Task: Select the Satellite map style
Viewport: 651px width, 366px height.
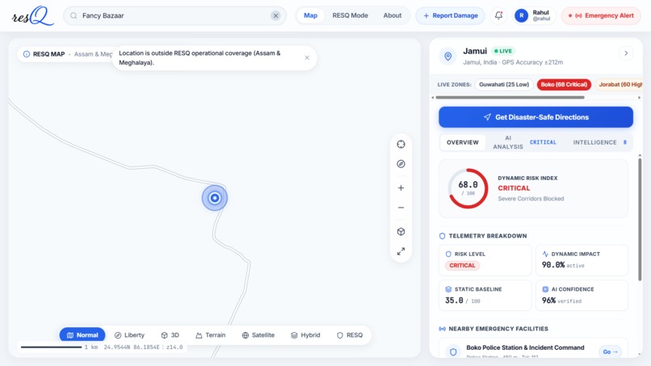Action: click(x=258, y=334)
